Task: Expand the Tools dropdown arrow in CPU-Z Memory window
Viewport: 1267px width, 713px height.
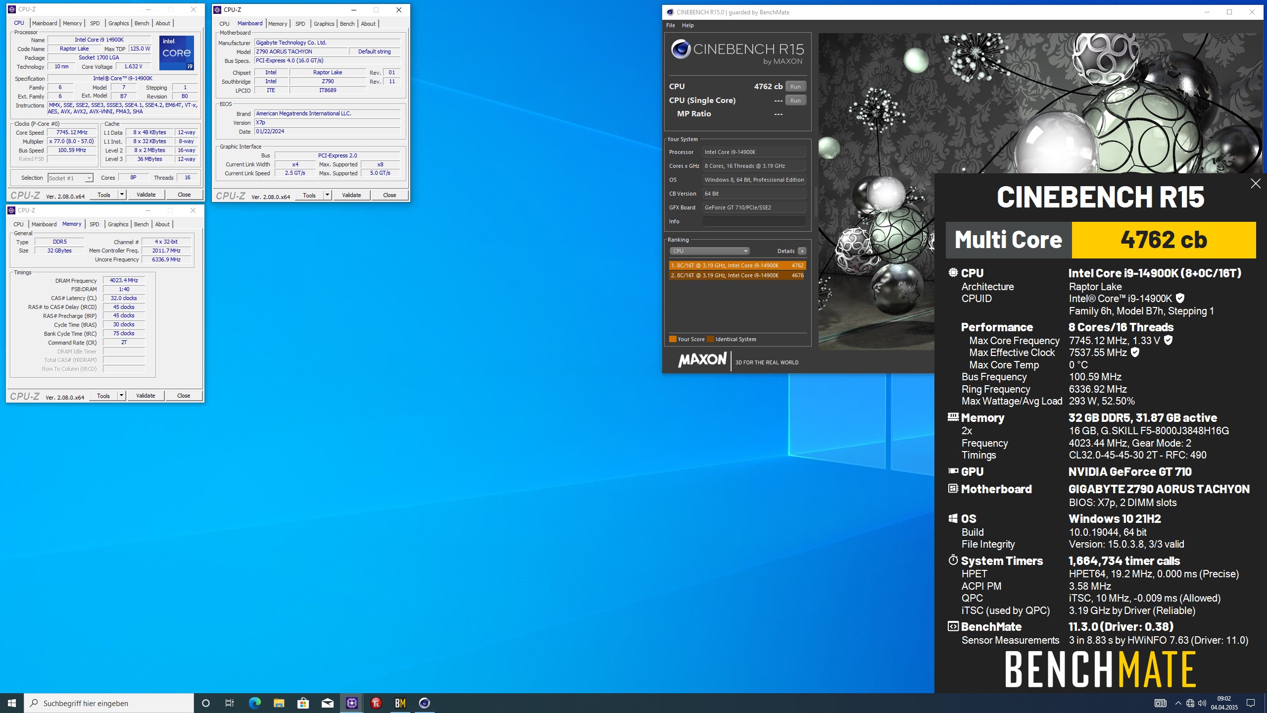Action: click(121, 396)
